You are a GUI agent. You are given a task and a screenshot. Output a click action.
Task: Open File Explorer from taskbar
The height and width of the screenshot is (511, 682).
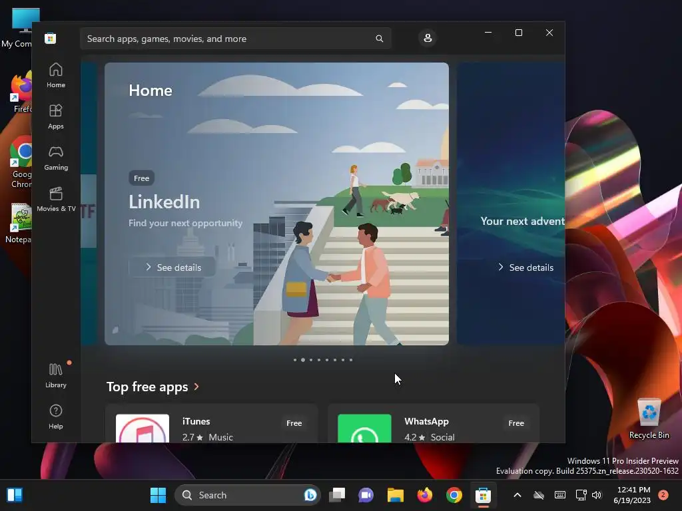(x=396, y=495)
